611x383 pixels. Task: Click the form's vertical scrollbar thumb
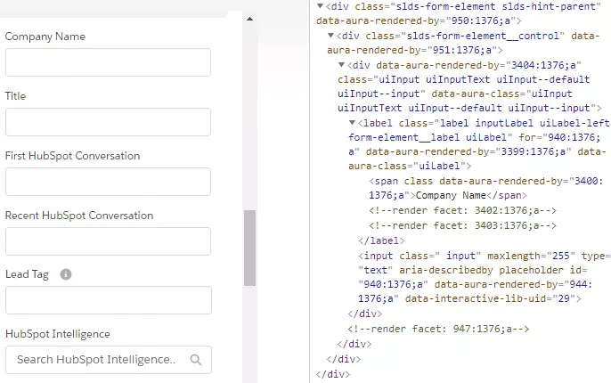[x=249, y=249]
